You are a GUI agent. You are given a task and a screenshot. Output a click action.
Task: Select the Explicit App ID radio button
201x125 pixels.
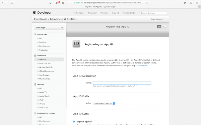pyautogui.click(x=74, y=122)
